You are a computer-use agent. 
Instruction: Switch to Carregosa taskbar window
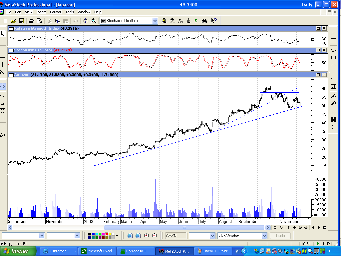coord(135,251)
